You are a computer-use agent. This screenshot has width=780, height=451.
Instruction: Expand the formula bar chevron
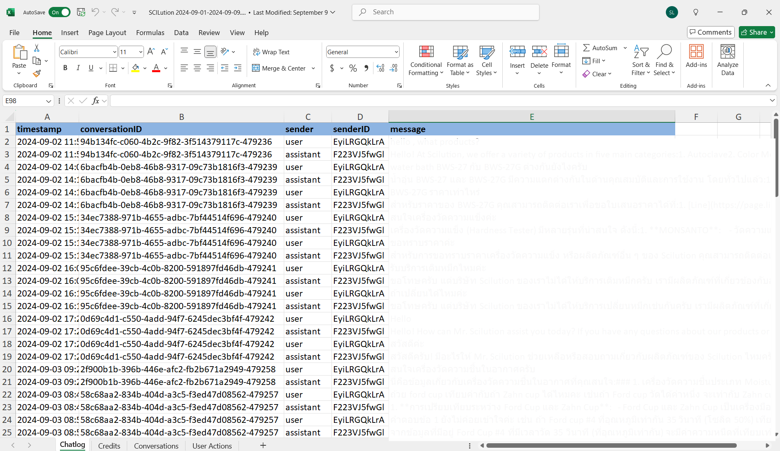(772, 100)
